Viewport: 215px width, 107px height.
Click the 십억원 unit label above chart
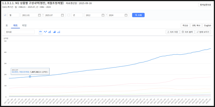(x=6, y=38)
